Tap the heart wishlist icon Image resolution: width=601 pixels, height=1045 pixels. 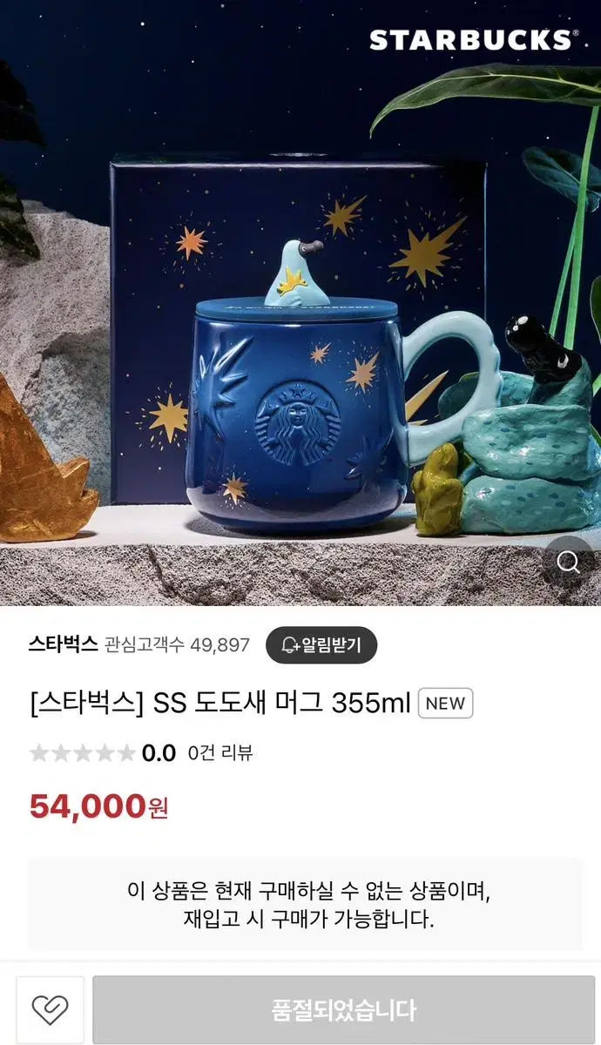50,1010
